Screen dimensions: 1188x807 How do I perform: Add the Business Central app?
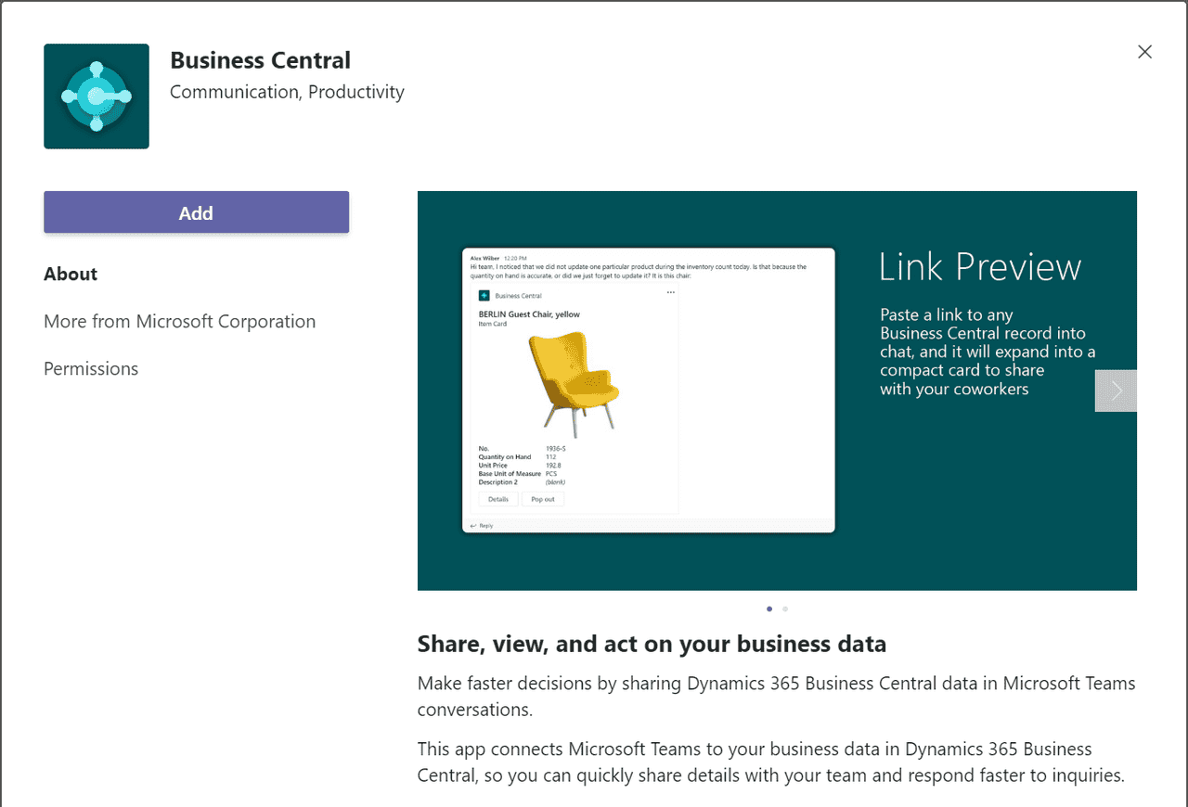tap(196, 212)
